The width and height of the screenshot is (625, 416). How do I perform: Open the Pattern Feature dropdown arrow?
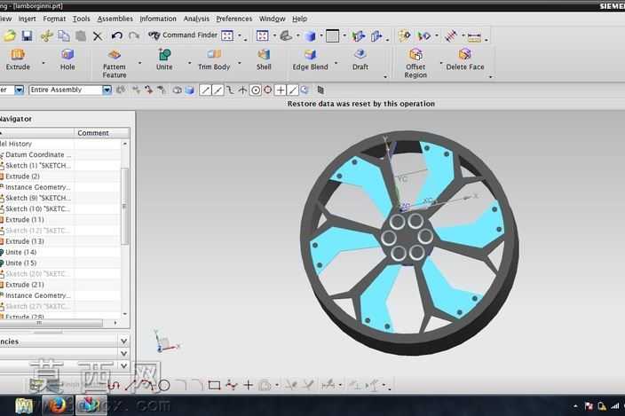pyautogui.click(x=140, y=63)
